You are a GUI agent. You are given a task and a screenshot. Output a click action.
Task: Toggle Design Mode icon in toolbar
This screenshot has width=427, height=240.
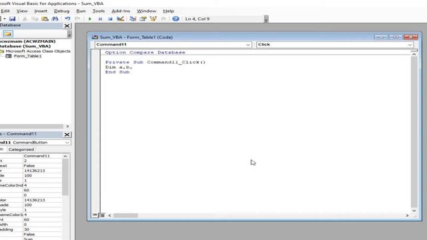120,19
